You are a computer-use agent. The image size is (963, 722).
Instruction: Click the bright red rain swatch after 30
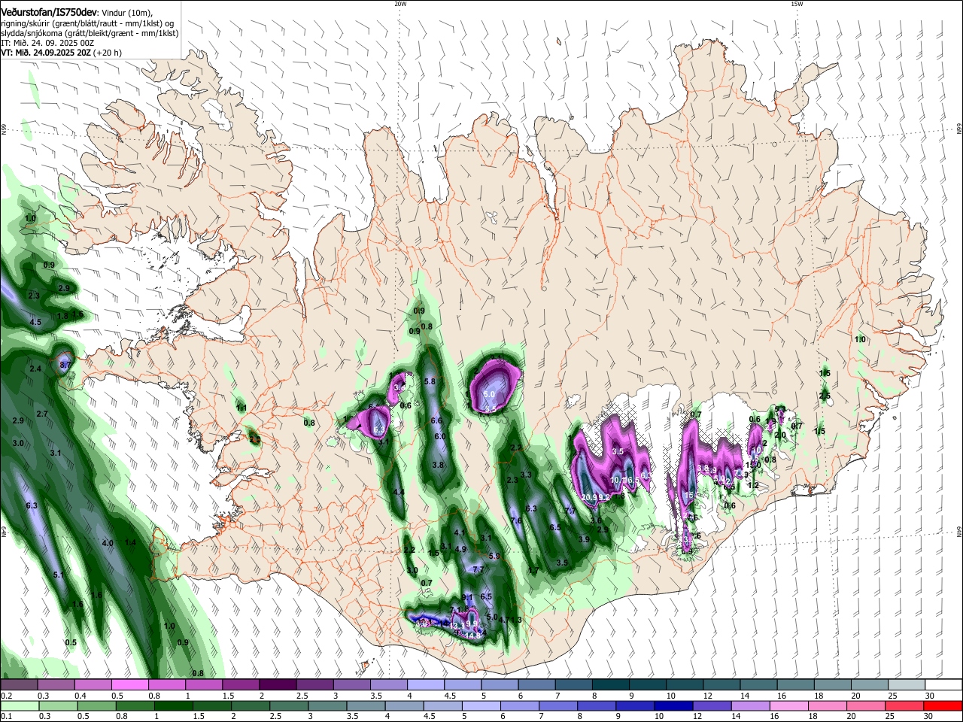point(942,705)
